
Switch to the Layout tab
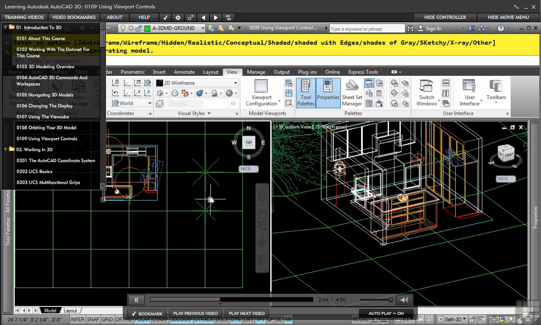coord(70,311)
